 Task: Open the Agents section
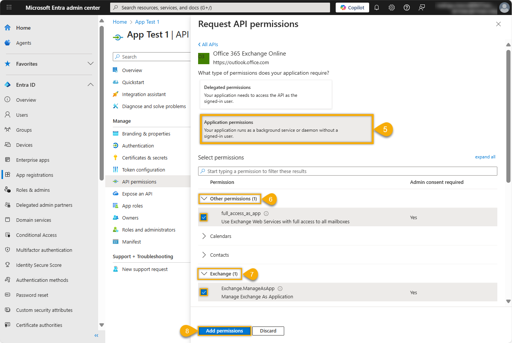24,42
